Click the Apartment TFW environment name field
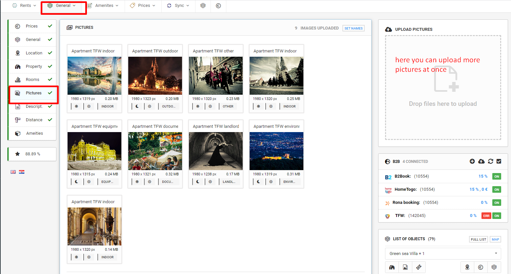The image size is (511, 274). click(276, 126)
